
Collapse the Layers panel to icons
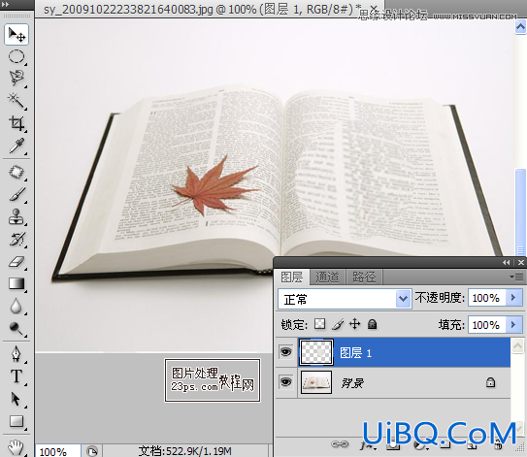click(507, 263)
